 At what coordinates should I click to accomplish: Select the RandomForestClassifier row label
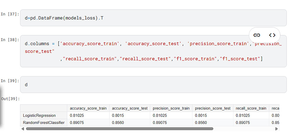pyautogui.click(x=44, y=122)
